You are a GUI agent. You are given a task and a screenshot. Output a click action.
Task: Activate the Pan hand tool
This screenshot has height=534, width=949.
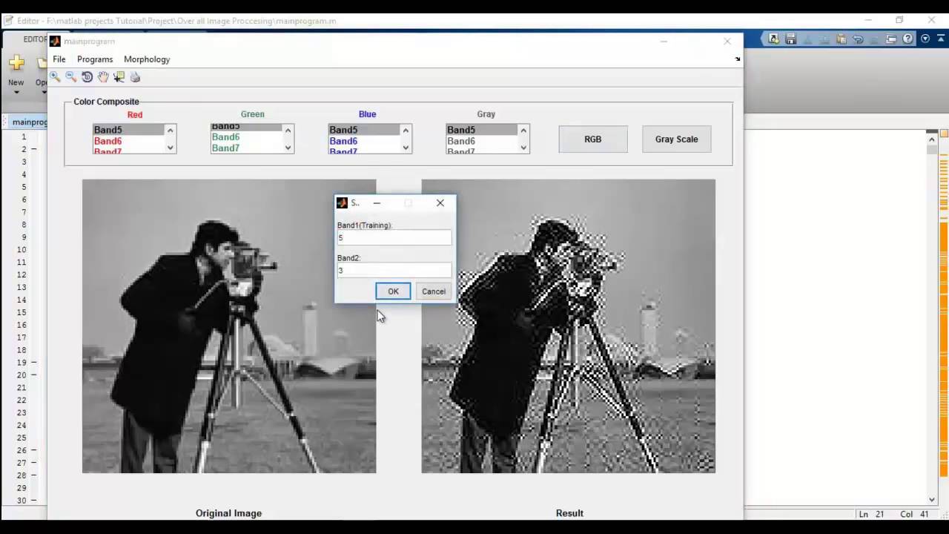[103, 76]
